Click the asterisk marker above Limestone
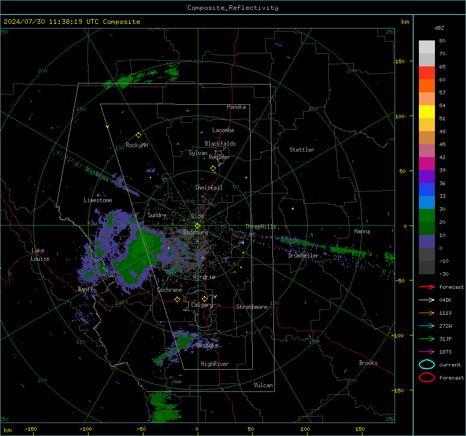The height and width of the screenshot is (436, 466). click(x=98, y=195)
